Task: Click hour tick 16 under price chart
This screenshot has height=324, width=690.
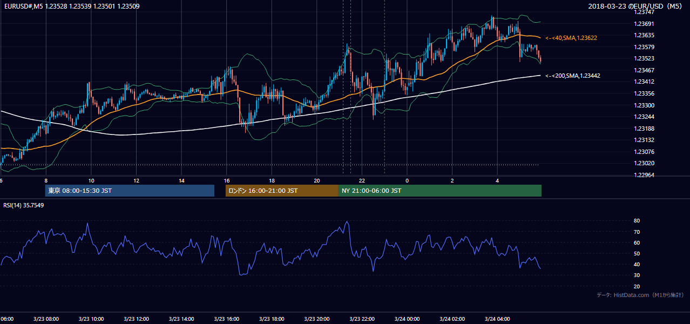Action: coord(226,180)
